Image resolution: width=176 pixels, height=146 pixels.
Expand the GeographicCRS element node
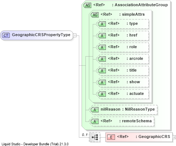click(x=174, y=137)
